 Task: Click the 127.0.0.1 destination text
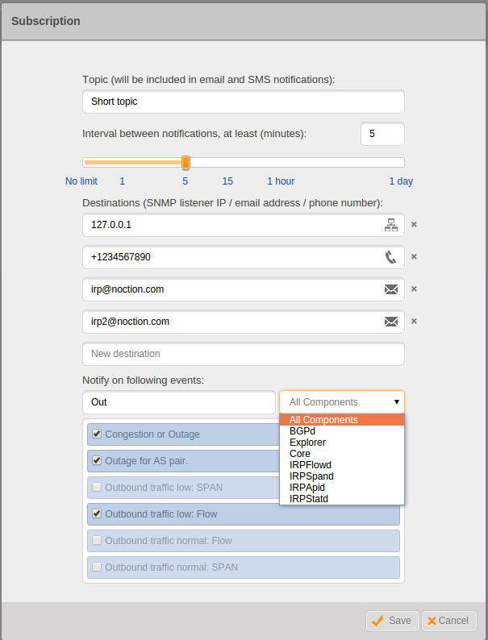111,225
